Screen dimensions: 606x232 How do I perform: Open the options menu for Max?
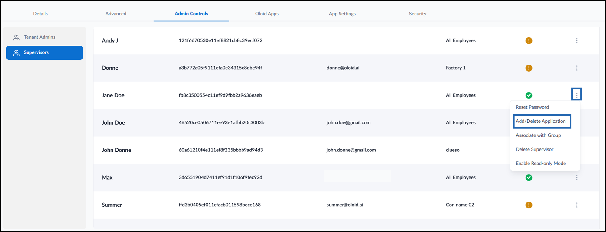pos(577,178)
